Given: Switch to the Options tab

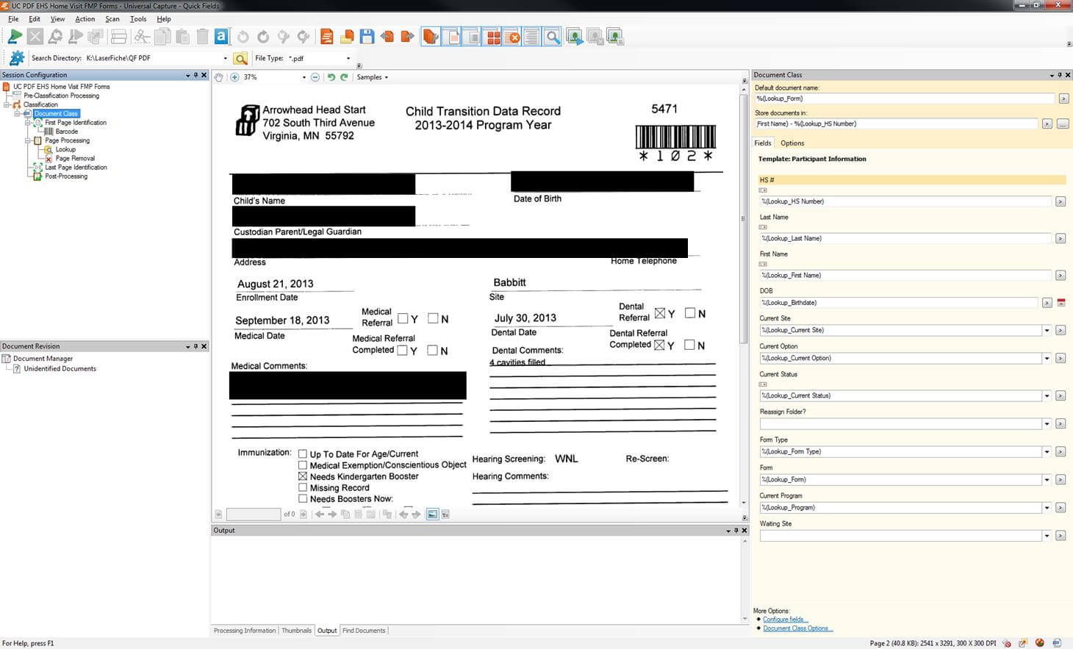Looking at the screenshot, I should point(792,143).
